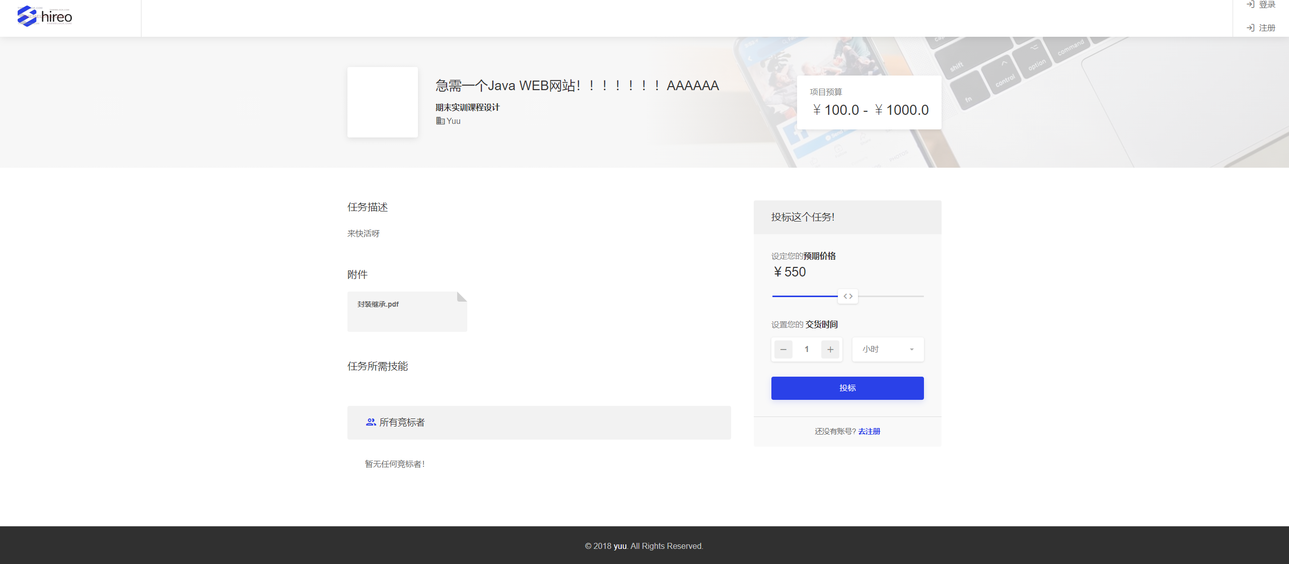The height and width of the screenshot is (564, 1289).
Task: Click the hireo logo icon
Action: (x=27, y=17)
